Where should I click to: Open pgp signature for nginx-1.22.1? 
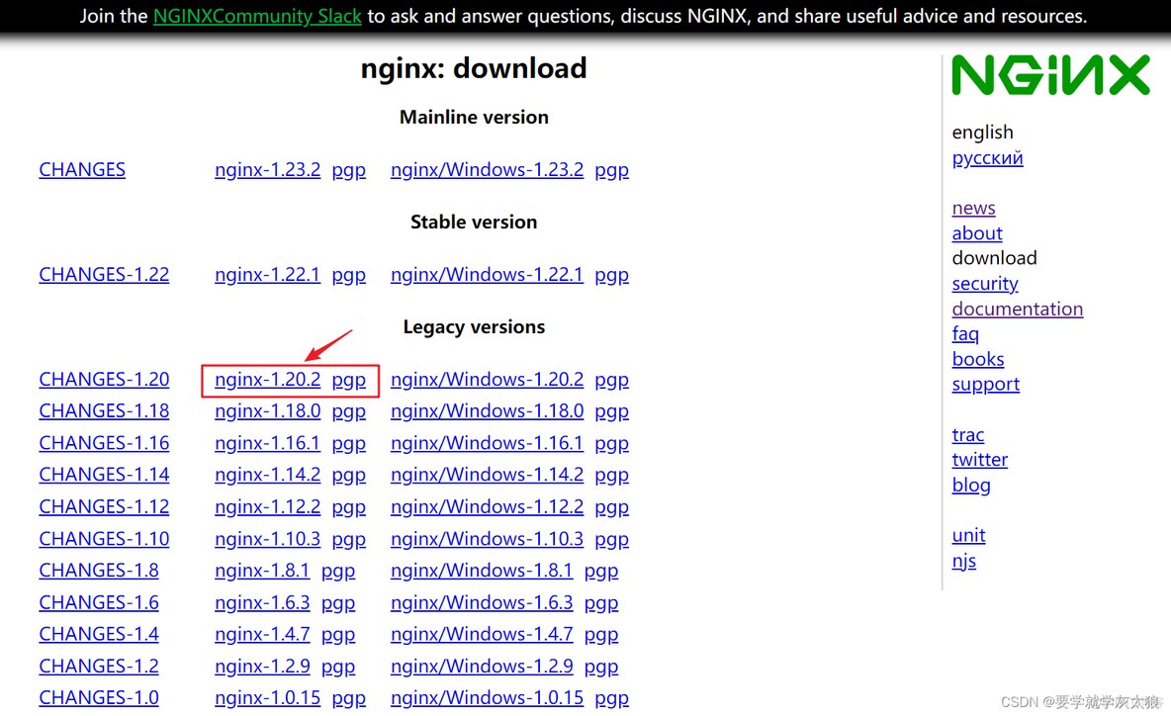(349, 275)
